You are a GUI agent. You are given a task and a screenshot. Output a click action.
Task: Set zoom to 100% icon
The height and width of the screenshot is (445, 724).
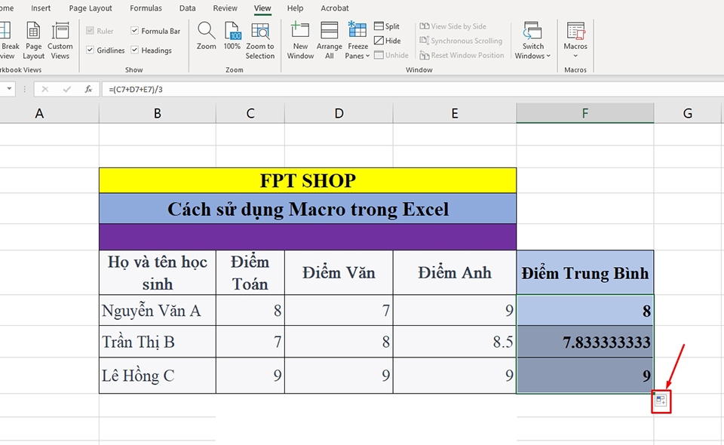[232, 30]
